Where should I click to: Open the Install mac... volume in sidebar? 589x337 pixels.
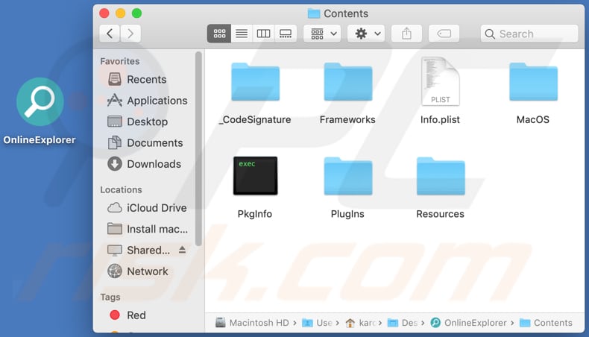(146, 229)
